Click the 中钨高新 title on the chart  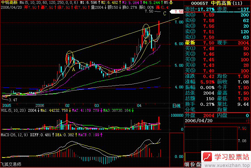[x=9, y=2]
